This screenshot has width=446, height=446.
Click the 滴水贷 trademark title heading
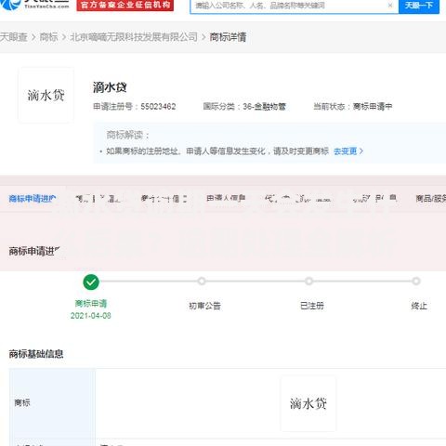pos(110,87)
